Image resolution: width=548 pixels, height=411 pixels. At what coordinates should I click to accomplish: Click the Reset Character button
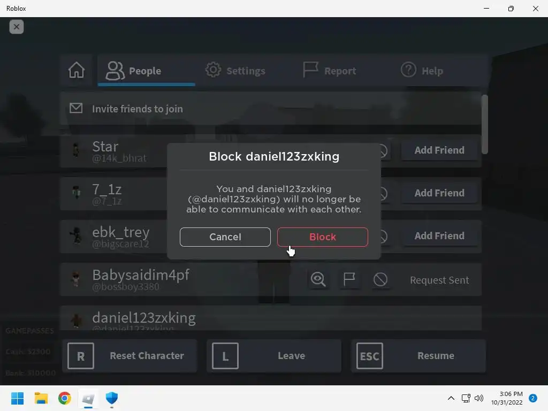pyautogui.click(x=130, y=356)
